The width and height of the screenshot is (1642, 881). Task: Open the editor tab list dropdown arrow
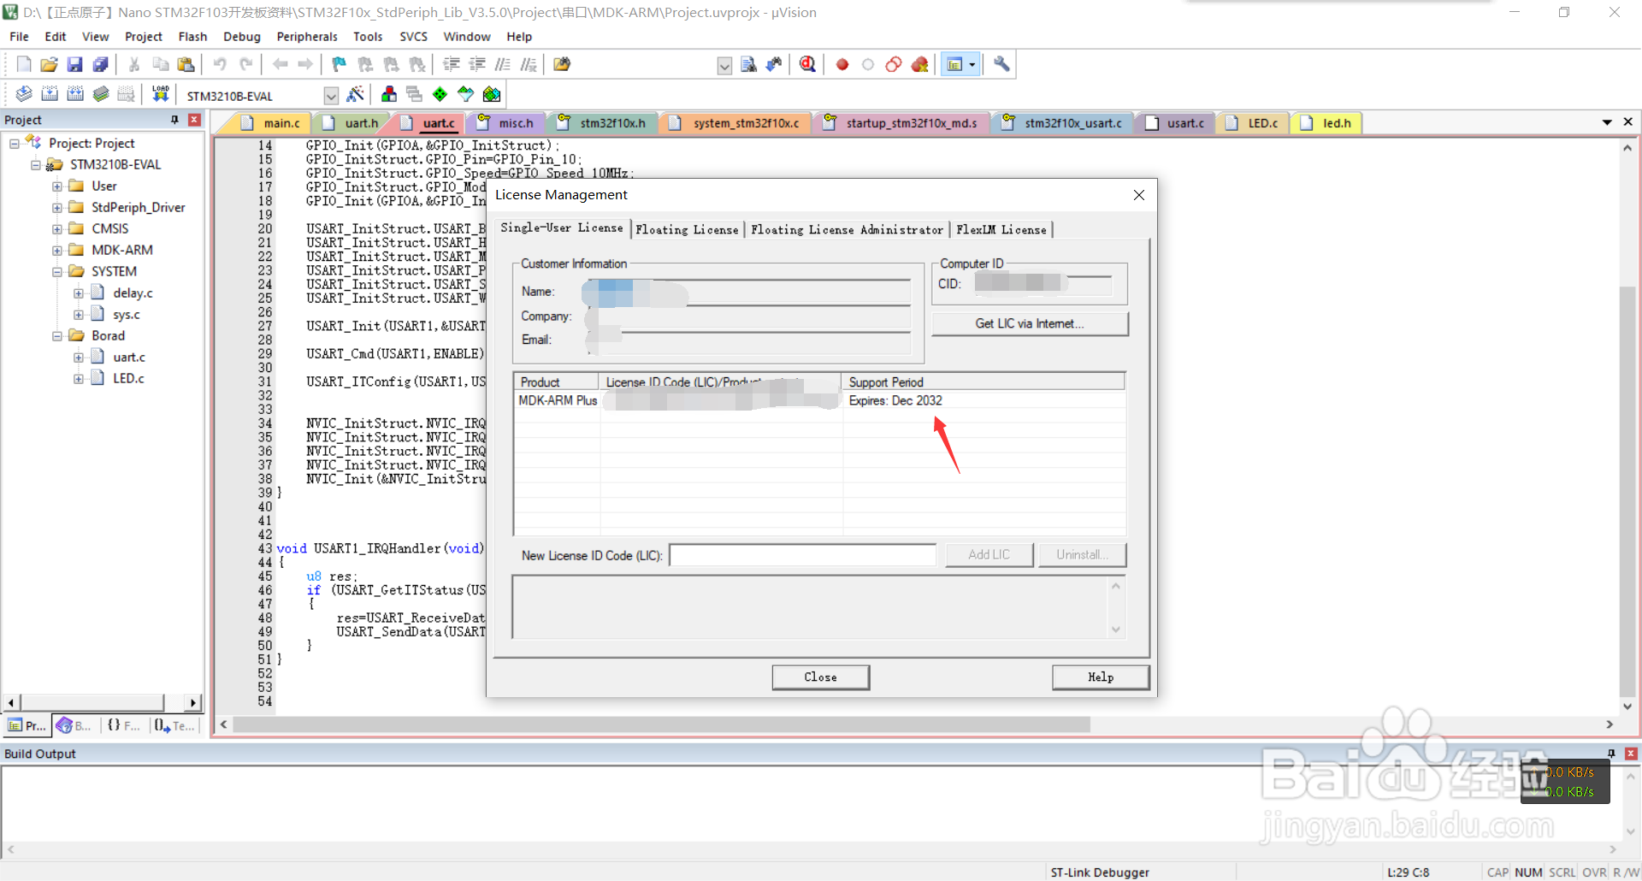[1607, 123]
